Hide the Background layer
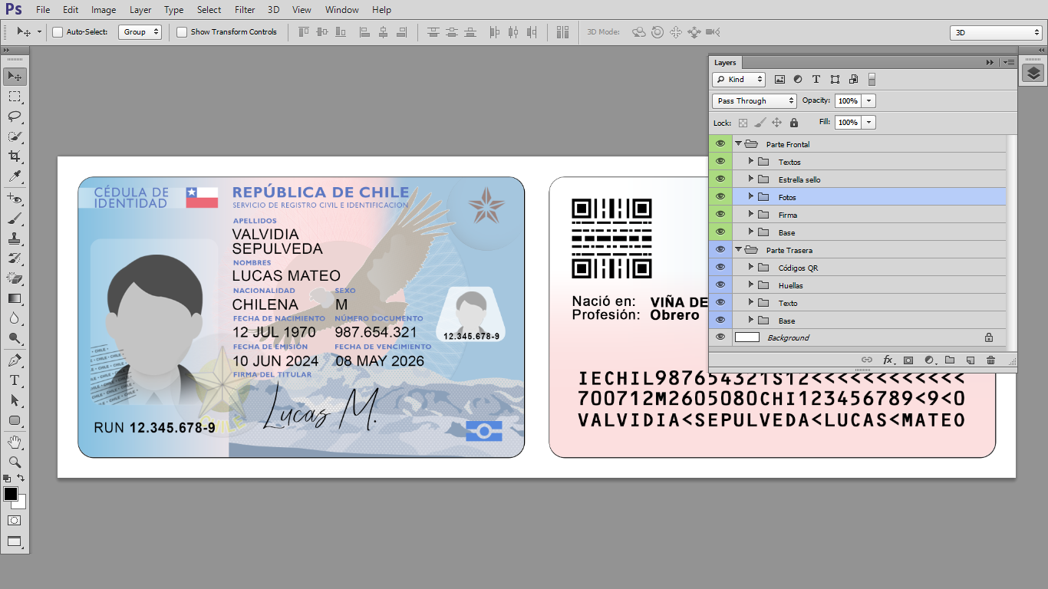The width and height of the screenshot is (1048, 589). point(720,337)
